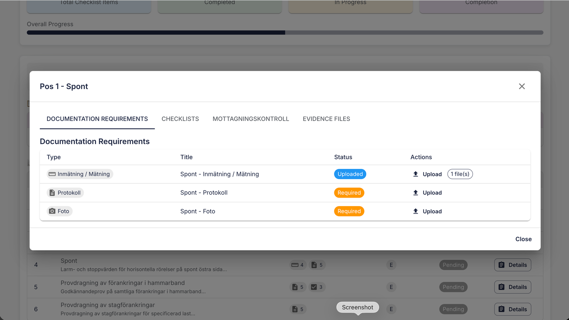Select the row text Provdragning av förankringar i hammarband

click(123, 283)
